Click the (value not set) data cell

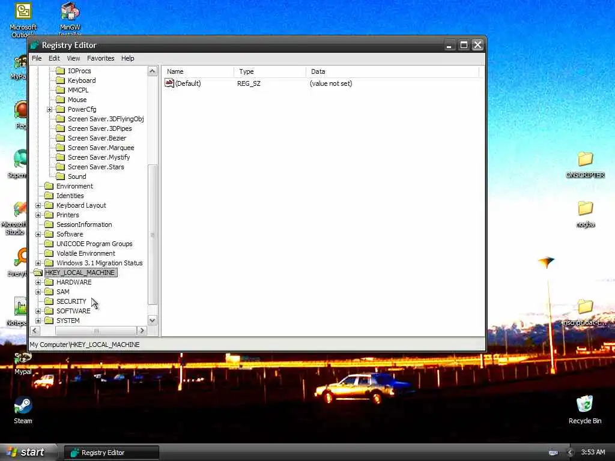pos(331,83)
